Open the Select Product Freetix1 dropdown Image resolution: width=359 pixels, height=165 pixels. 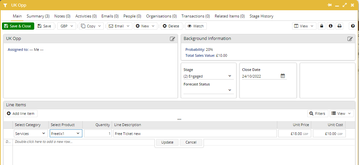(x=66, y=133)
